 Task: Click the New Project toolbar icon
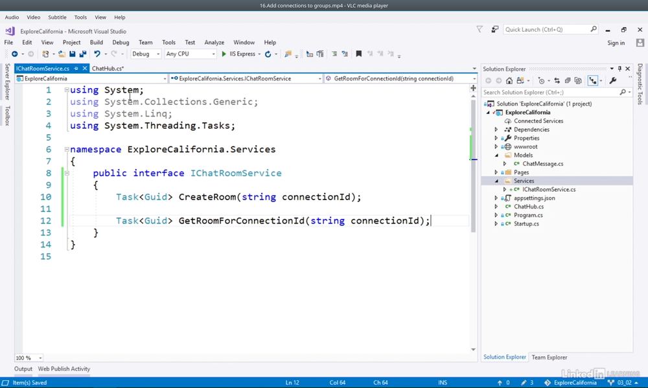tap(45, 54)
